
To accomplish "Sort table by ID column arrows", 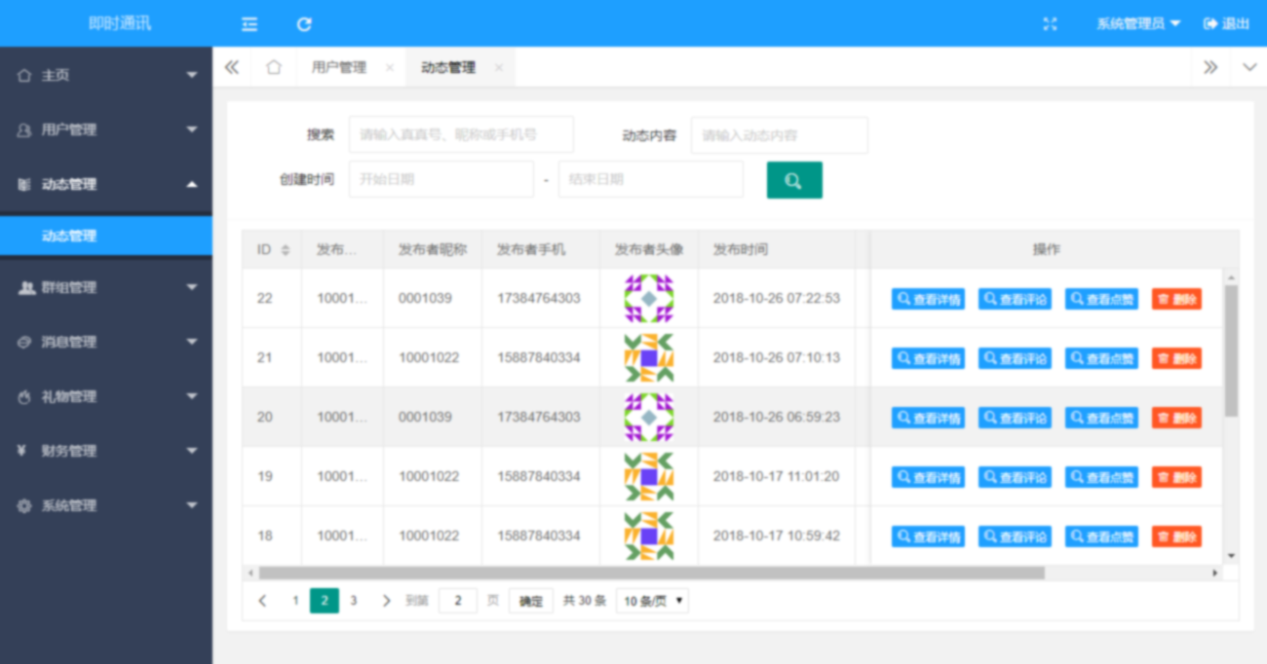I will point(286,250).
